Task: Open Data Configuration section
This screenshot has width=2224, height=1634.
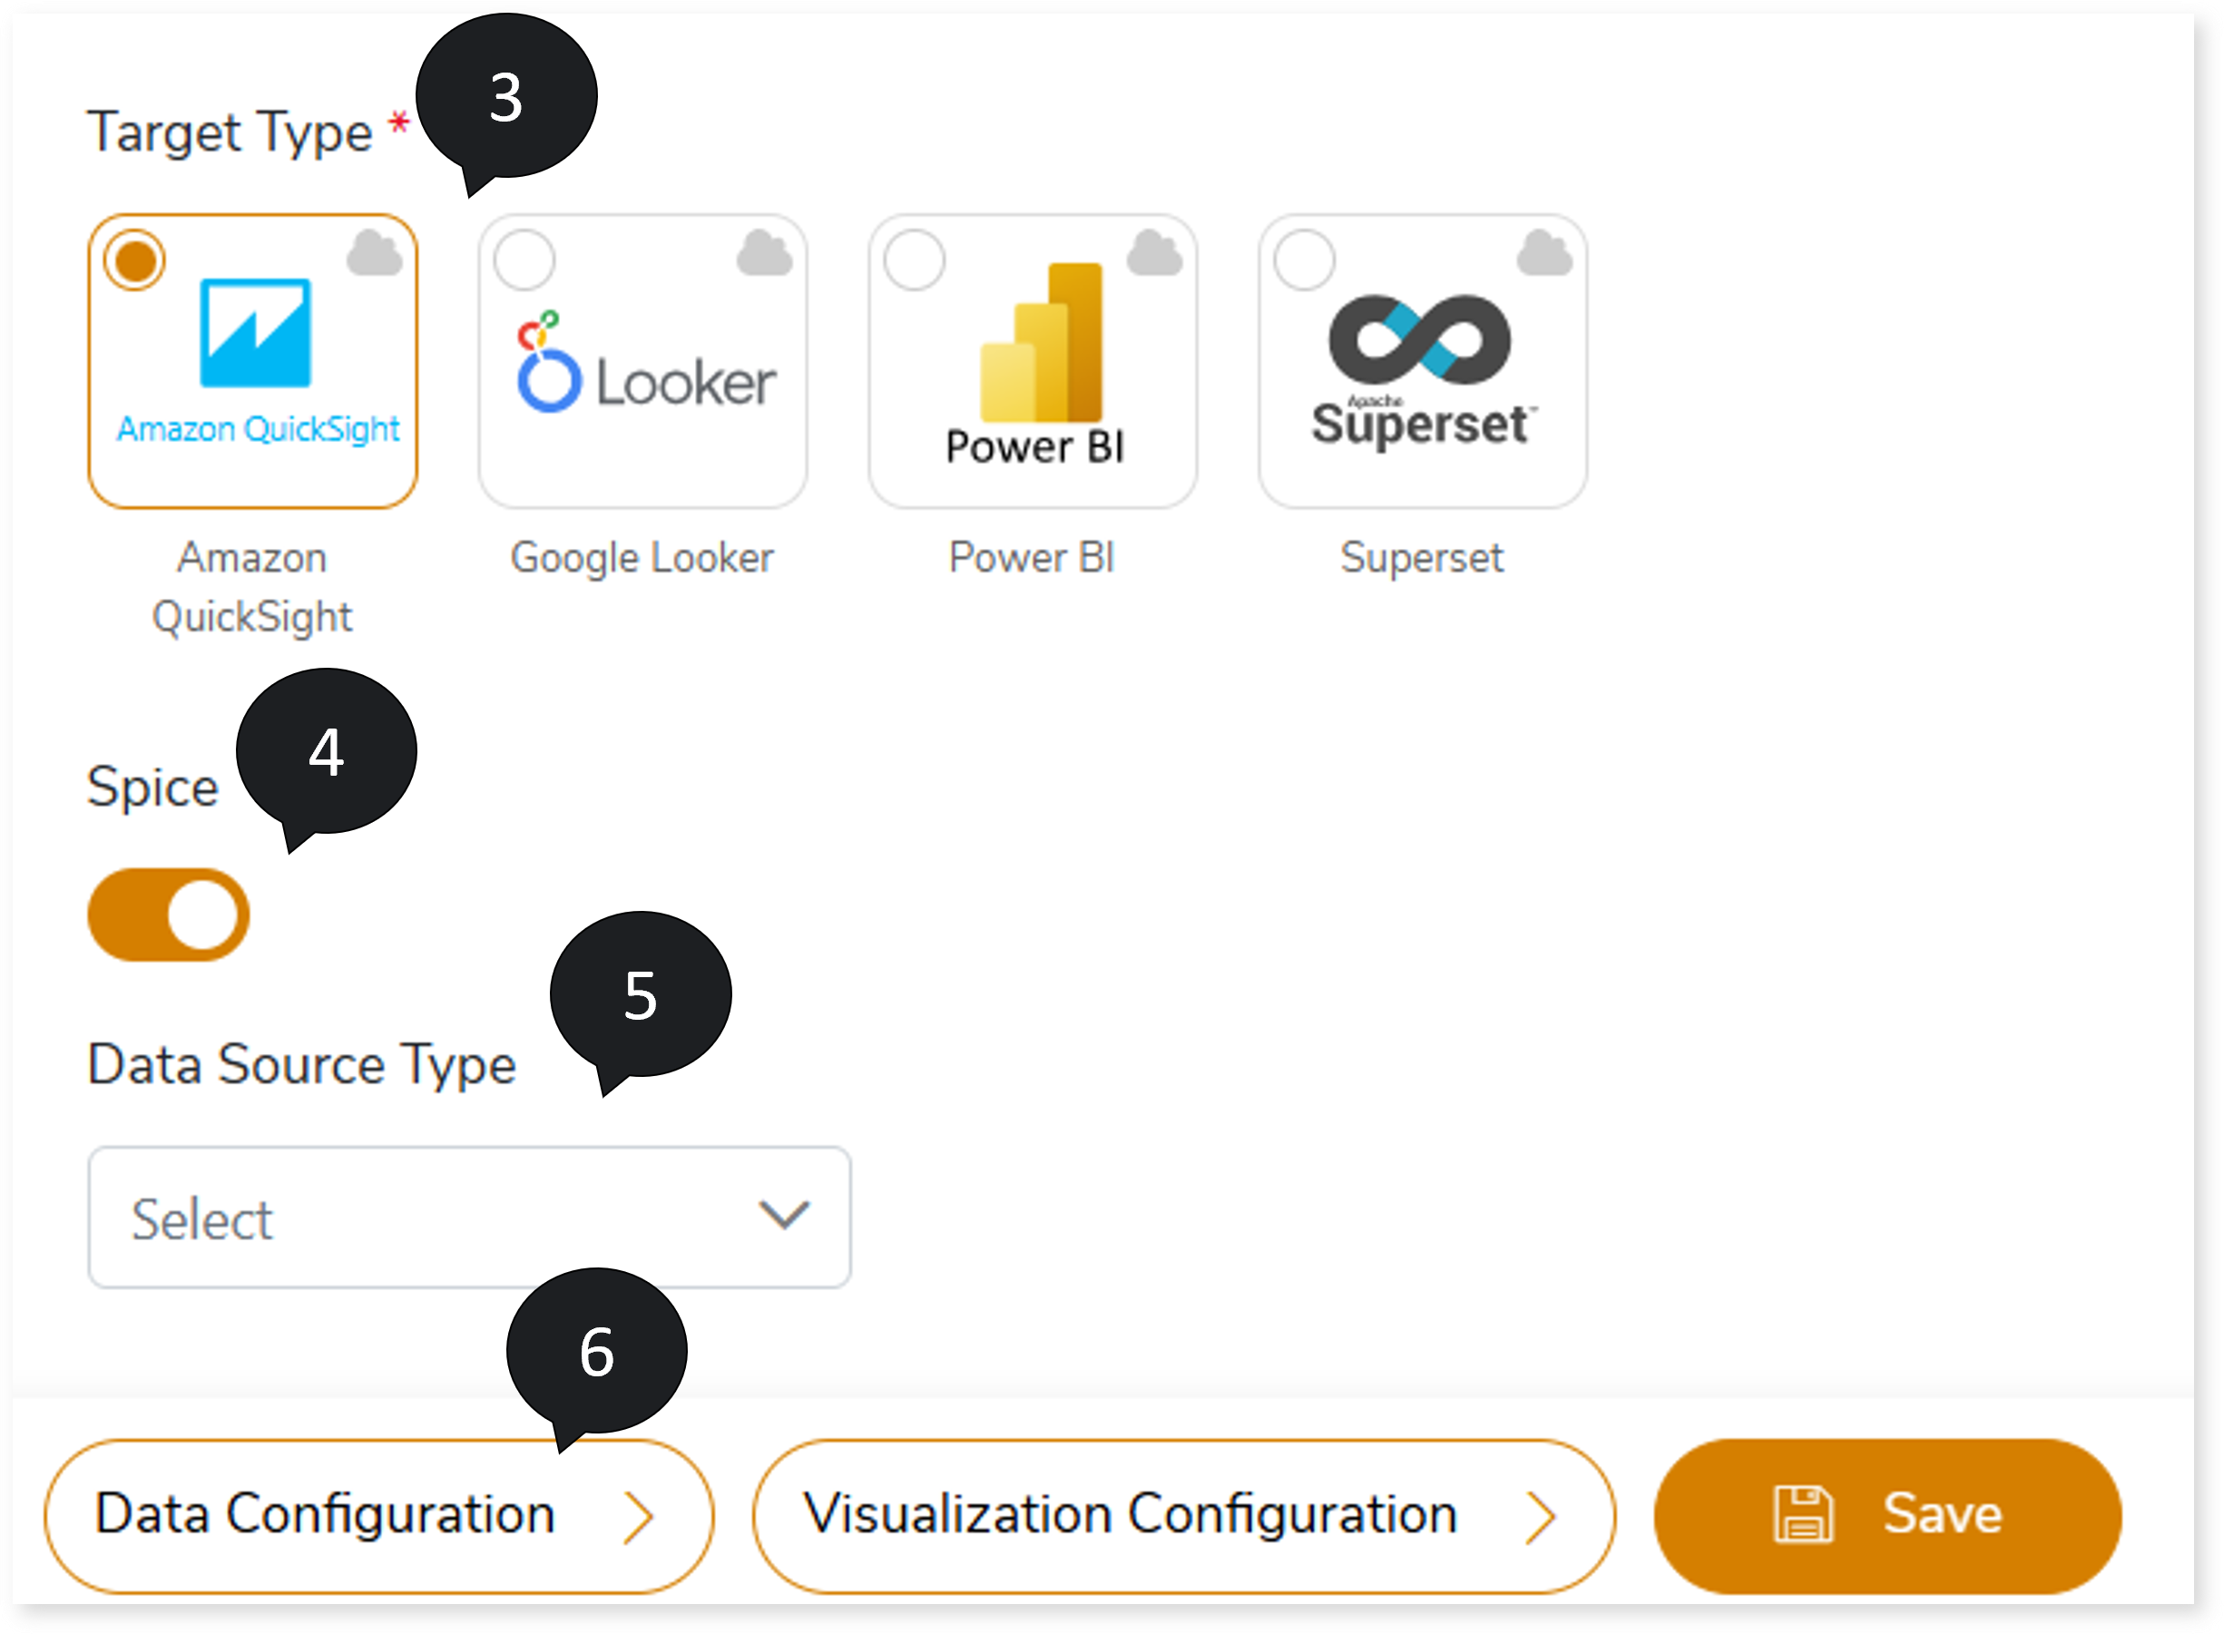Action: (x=379, y=1515)
